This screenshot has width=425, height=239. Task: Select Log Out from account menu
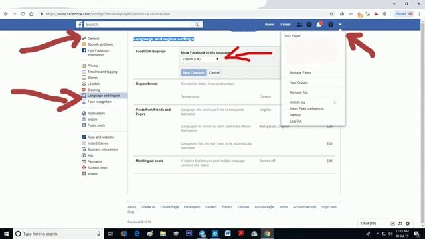296,121
